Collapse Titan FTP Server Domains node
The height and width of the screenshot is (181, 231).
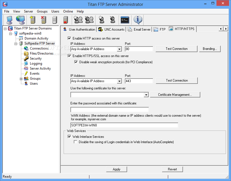pos(5,29)
